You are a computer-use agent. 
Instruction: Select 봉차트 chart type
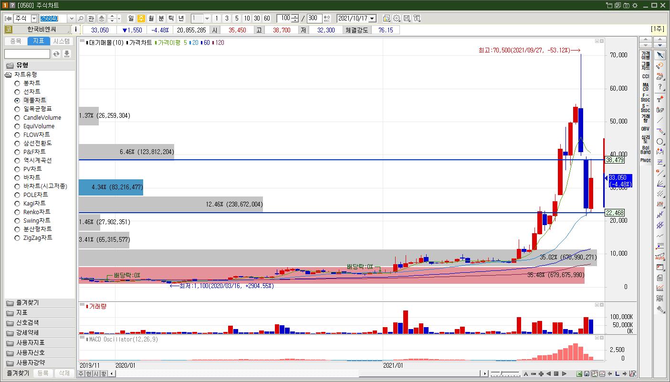tap(32, 83)
